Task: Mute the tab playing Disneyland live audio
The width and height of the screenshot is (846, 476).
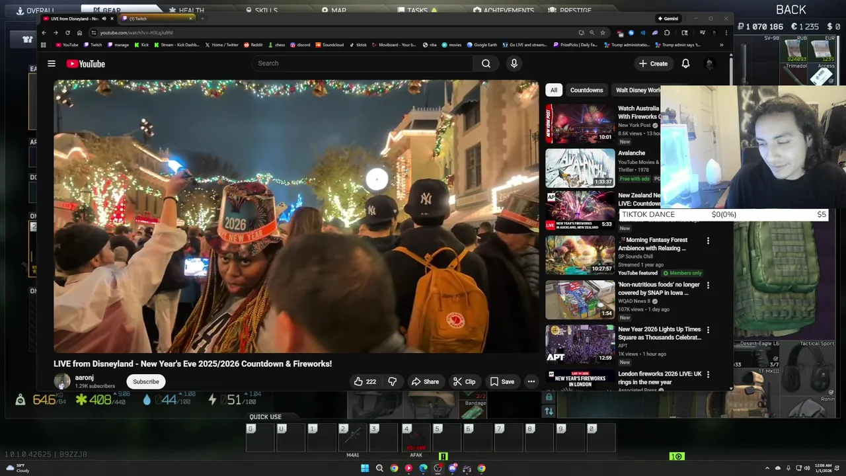Action: pos(104,19)
